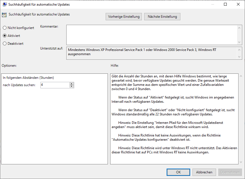Click inside the Kommentar text box

click(152, 35)
